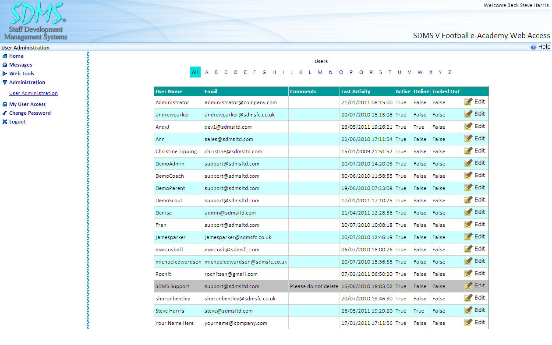The height and width of the screenshot is (345, 552).
Task: Click the edit pencil icon for Ann
Action: coord(468,138)
